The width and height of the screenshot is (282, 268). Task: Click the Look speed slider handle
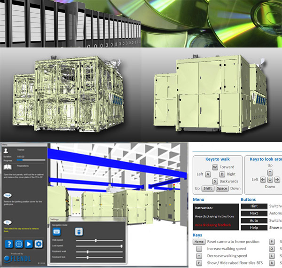(x=121, y=246)
